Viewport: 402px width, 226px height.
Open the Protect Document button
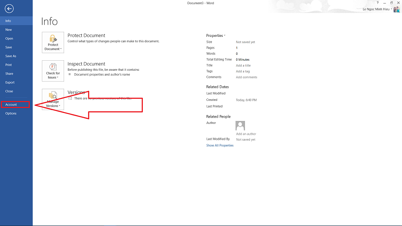[x=53, y=43]
